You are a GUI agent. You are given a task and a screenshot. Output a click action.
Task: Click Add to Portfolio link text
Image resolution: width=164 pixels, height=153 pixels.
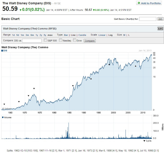click(151, 3)
